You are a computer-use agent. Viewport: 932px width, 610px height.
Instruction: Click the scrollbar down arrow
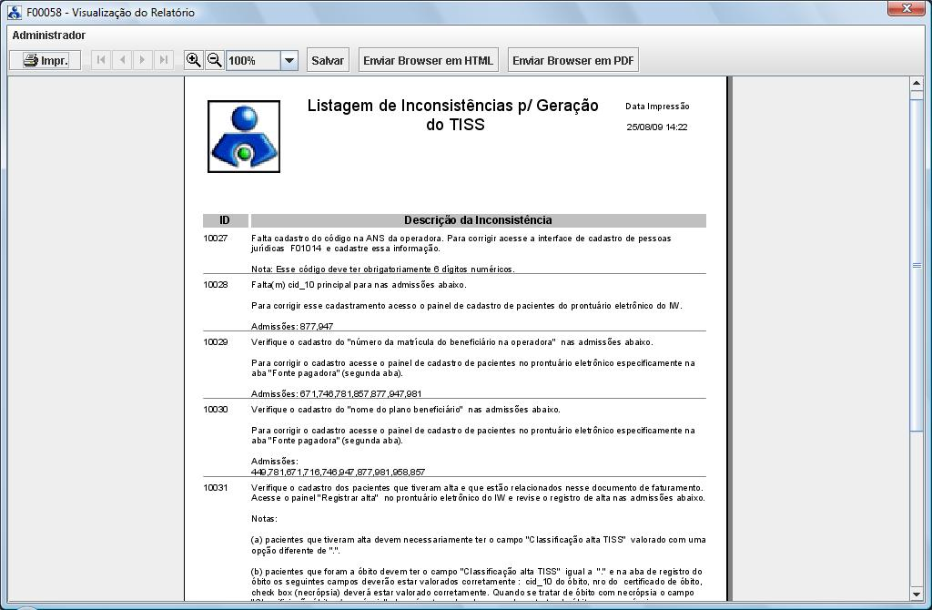(916, 594)
